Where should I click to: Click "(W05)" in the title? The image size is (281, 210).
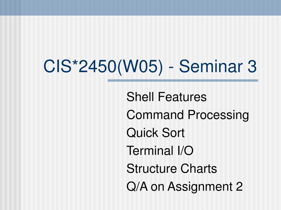coord(140,67)
